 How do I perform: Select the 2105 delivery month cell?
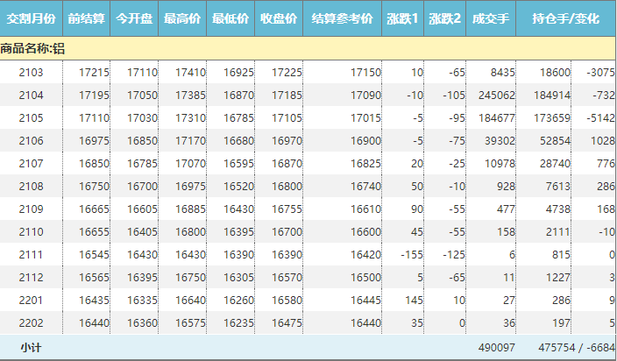pyautogui.click(x=32, y=117)
